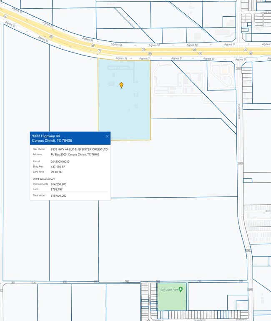Screen dimensions: 271x321
Task: Click the record owner name text
Action: coord(79,149)
